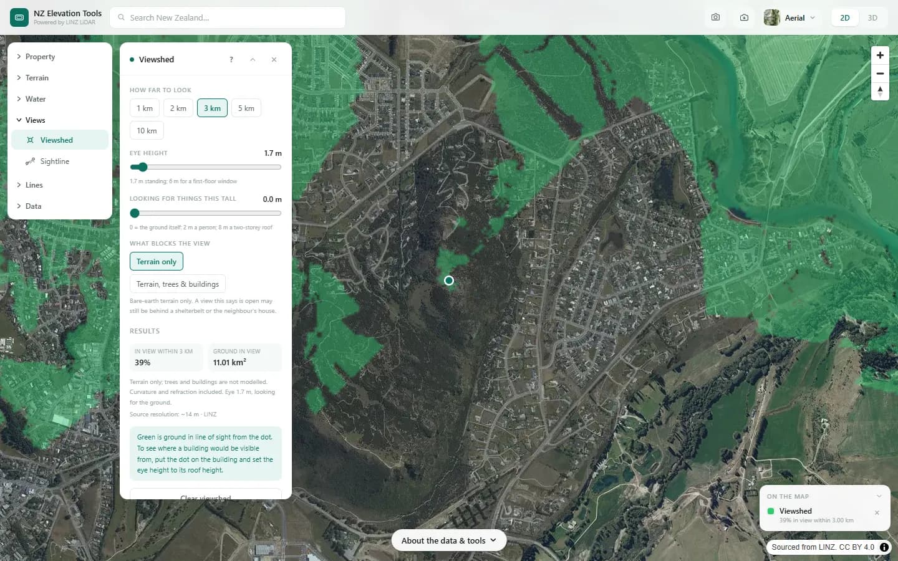
Task: Set the look distance to 5 km
Action: click(246, 108)
